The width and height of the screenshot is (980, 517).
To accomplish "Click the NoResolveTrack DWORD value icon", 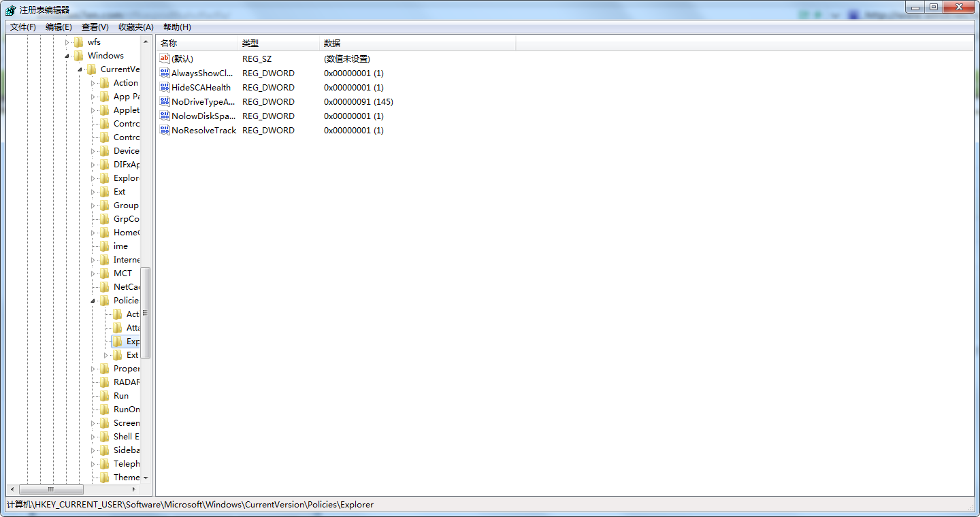I will pos(165,130).
